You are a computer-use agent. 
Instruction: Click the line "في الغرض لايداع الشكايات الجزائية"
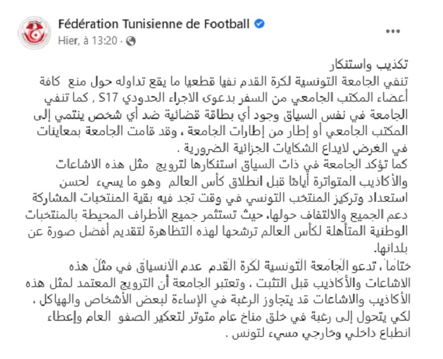pyautogui.click(x=292, y=149)
